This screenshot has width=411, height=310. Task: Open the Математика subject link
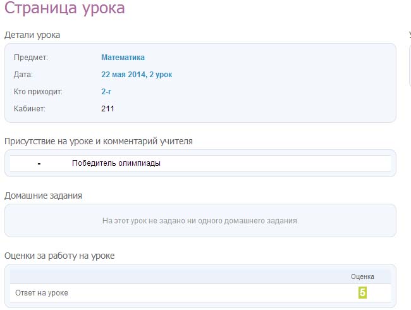pyautogui.click(x=123, y=58)
